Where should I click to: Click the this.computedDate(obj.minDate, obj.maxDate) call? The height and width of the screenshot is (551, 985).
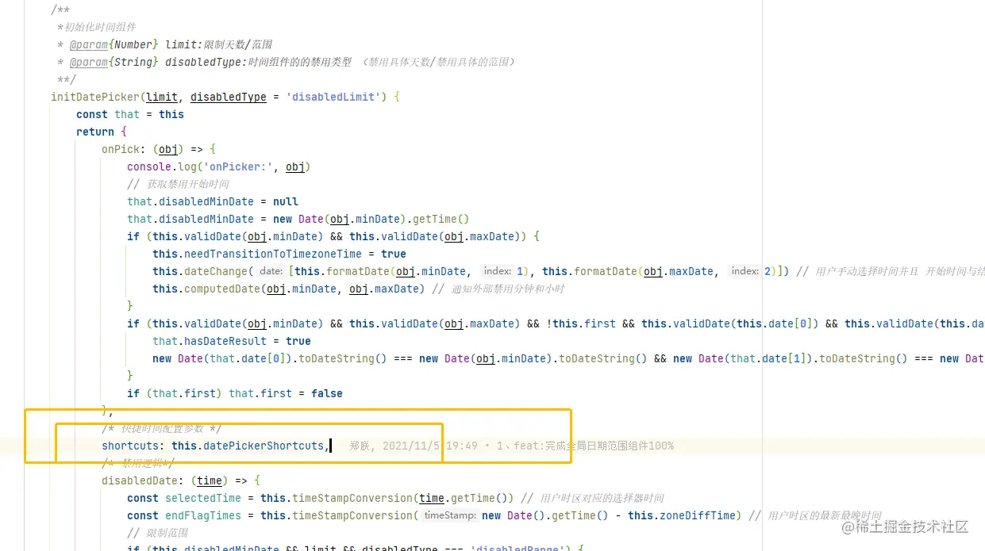289,289
